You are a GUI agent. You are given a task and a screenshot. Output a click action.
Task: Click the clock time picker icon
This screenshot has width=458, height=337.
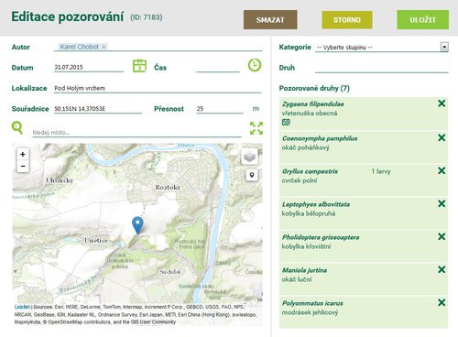255,65
